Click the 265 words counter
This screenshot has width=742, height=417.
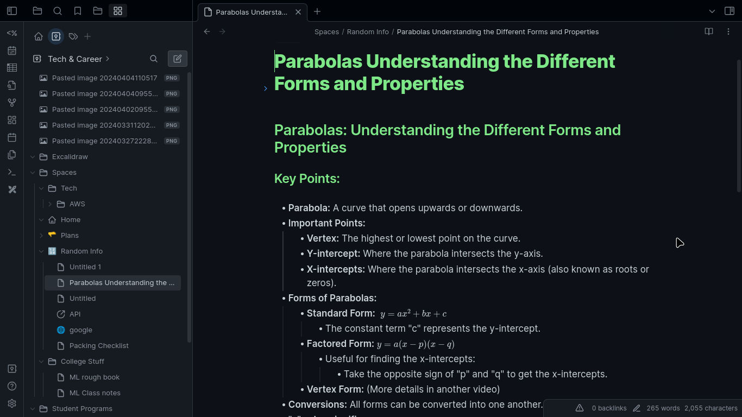coord(663,408)
